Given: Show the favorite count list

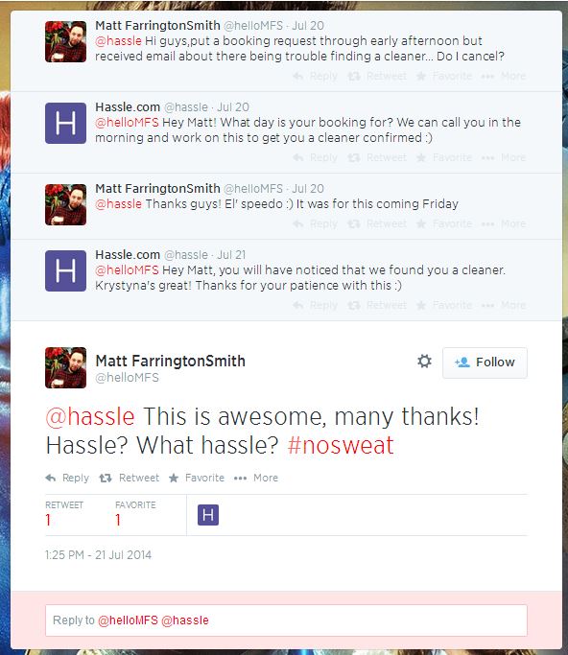Looking at the screenshot, I should click(x=135, y=513).
